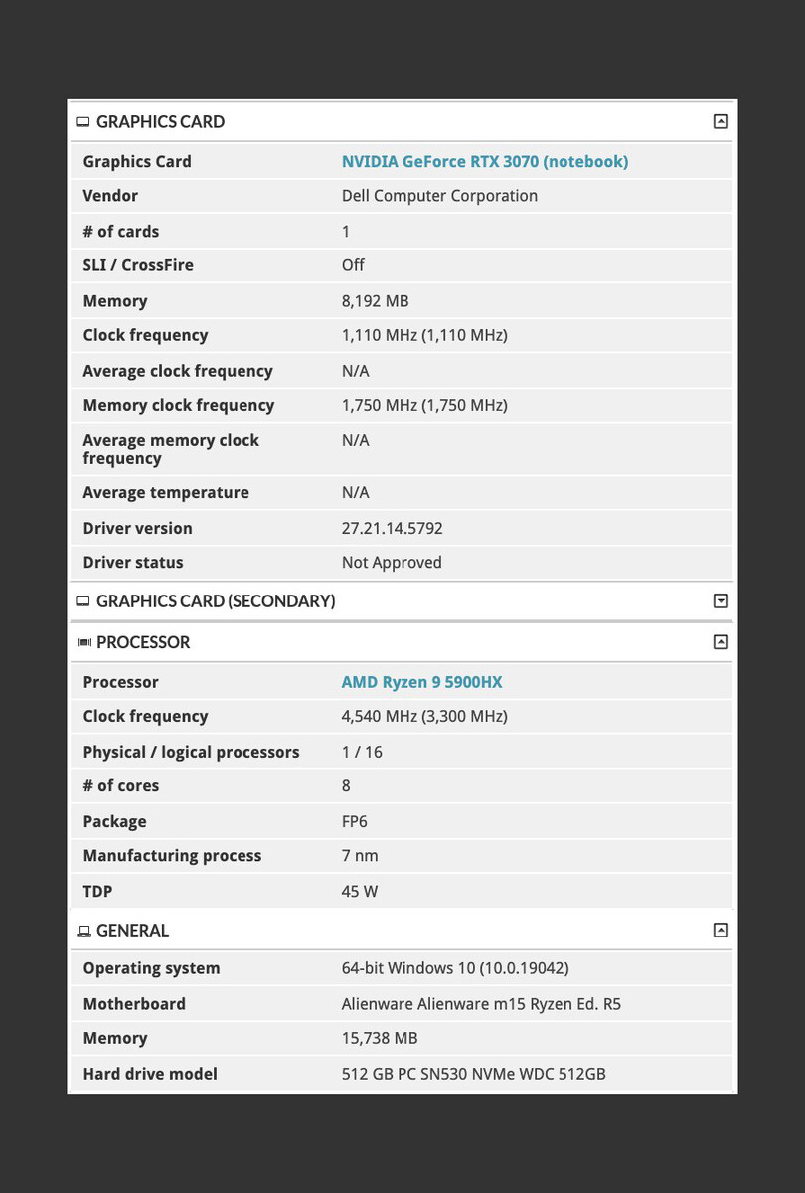
Task: Open the NVIDIA GeForce RTX 3070 (notebook) link
Action: point(485,162)
